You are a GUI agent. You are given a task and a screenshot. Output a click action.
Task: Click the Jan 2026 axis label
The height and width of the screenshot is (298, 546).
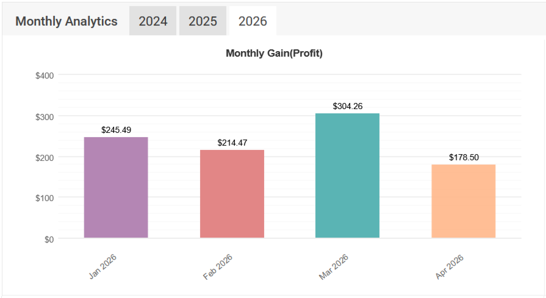pyautogui.click(x=103, y=266)
